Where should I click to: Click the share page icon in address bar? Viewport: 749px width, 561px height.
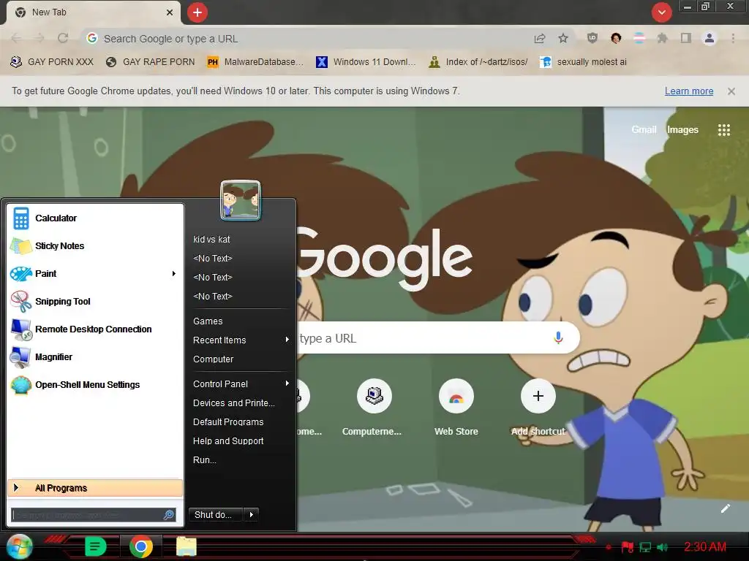coord(540,39)
